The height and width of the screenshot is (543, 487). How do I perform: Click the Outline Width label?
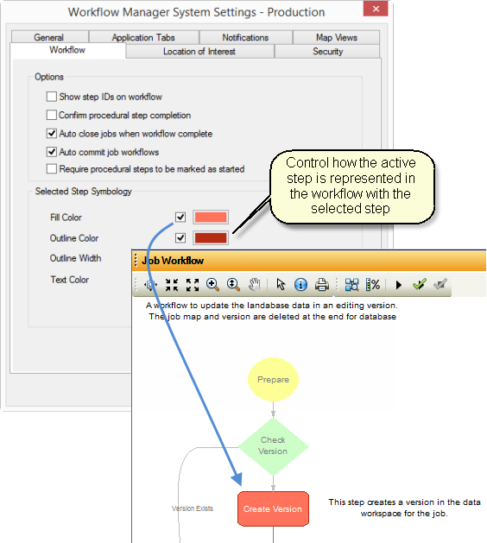click(75, 258)
